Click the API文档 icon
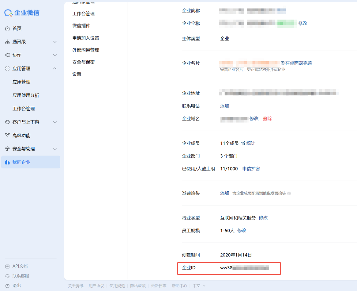Viewport: 357px width, 291px height. [x=7, y=266]
